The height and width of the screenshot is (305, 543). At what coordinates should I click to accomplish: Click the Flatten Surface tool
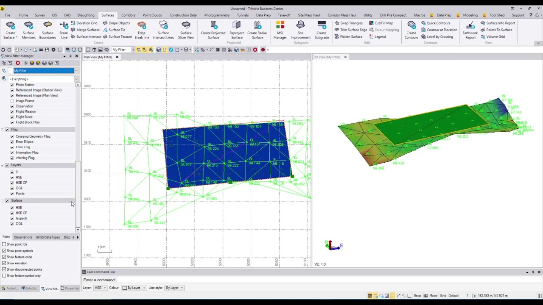(348, 36)
